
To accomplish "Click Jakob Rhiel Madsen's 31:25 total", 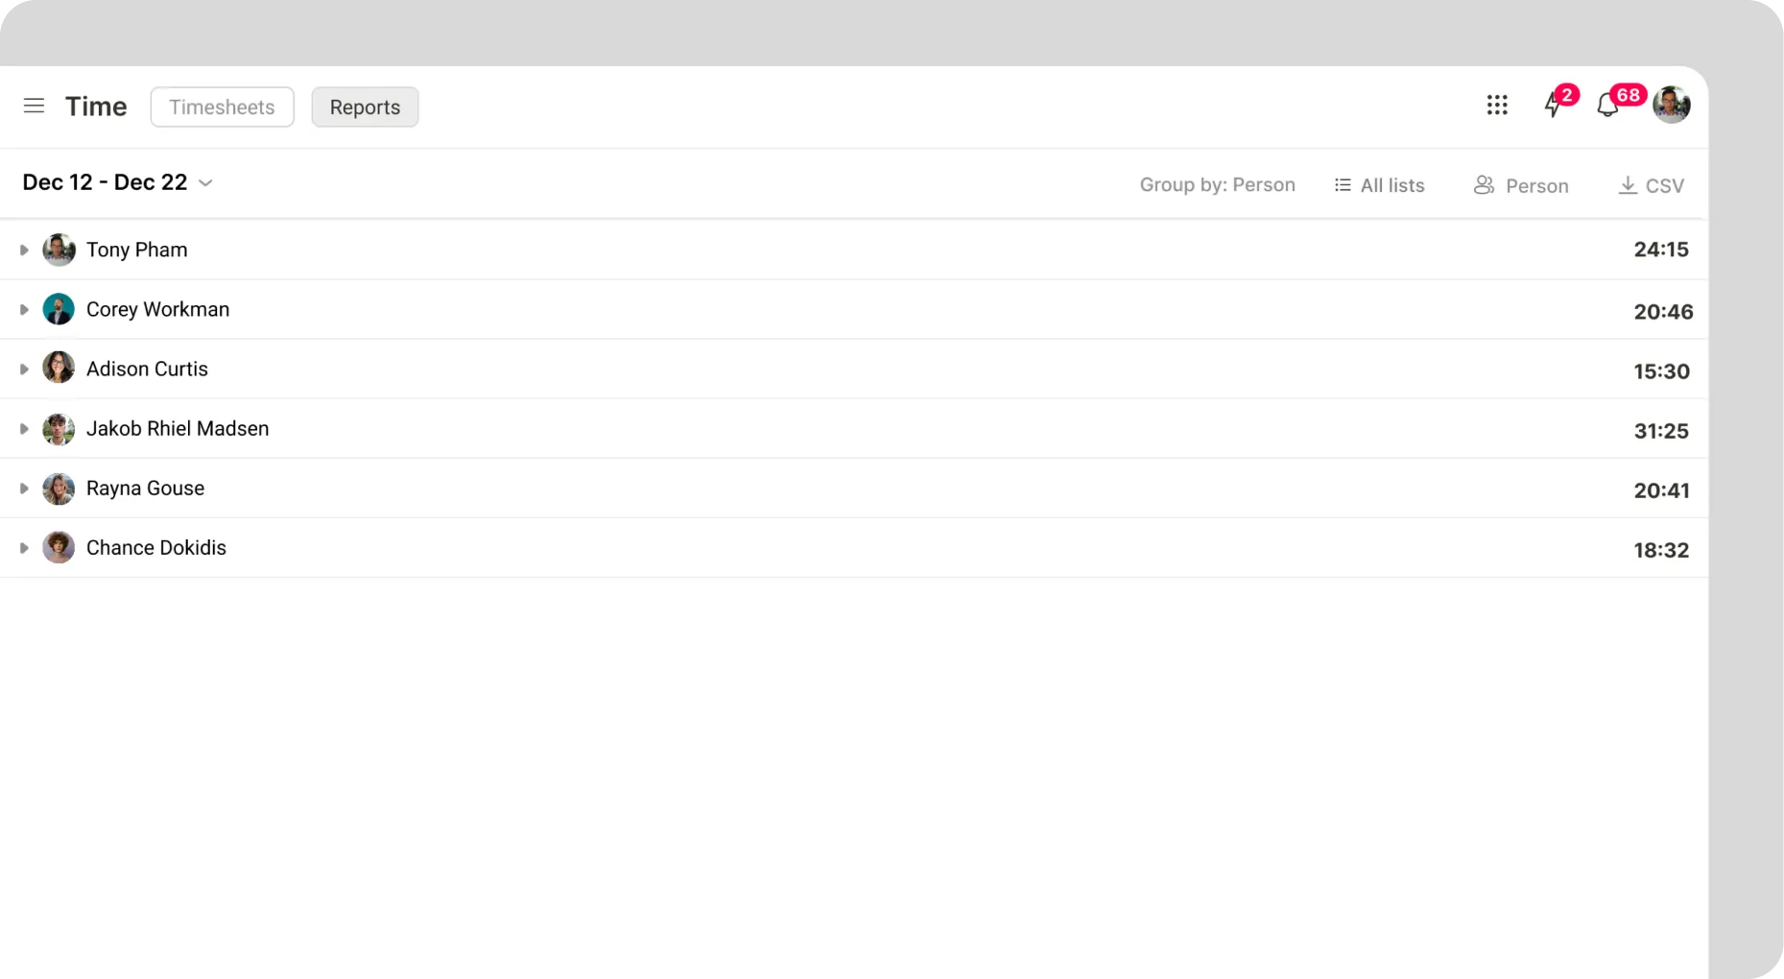I will (1660, 431).
